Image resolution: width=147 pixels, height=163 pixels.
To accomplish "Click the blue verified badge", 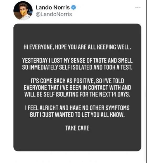I will (73, 7).
